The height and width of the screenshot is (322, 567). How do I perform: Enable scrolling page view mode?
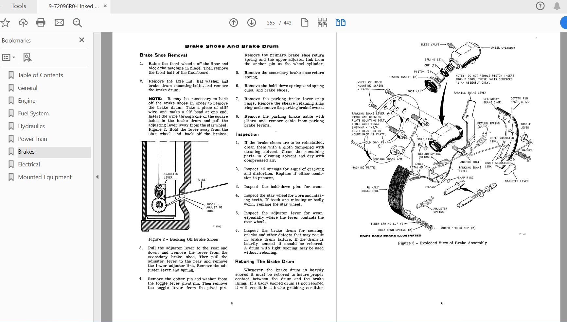coord(322,23)
